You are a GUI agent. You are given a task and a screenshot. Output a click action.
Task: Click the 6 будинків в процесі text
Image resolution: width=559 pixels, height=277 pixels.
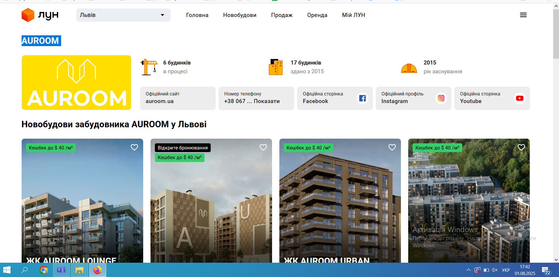[x=177, y=67]
